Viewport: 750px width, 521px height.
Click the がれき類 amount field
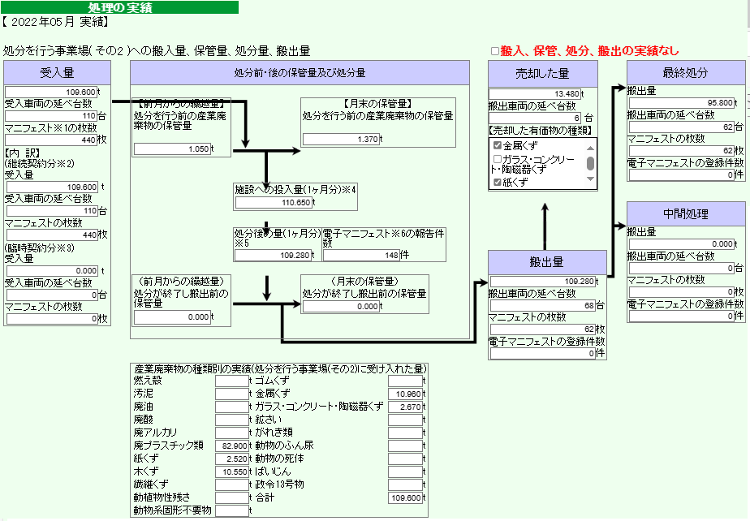pos(405,433)
